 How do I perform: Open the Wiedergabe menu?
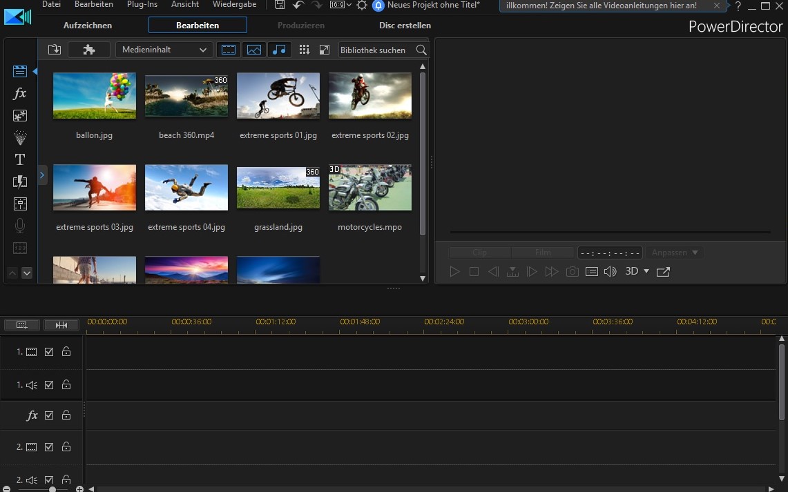click(x=234, y=5)
